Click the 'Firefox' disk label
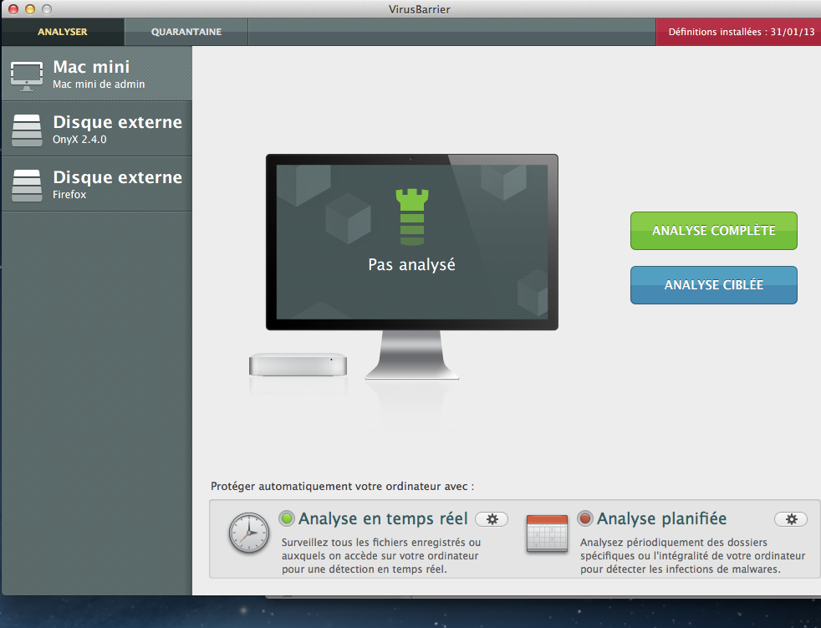 pos(69,194)
